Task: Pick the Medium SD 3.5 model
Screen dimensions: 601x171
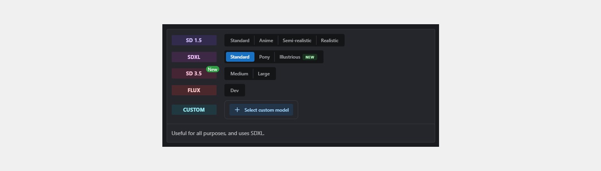Action: click(x=239, y=74)
